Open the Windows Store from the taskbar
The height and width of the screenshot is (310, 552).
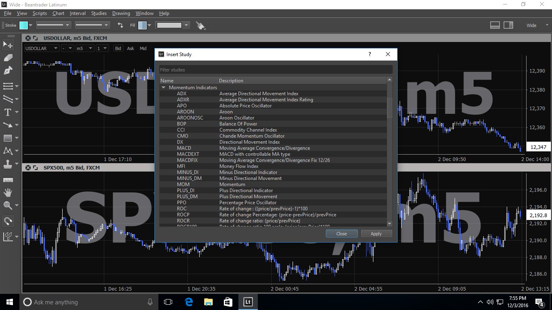click(x=228, y=302)
